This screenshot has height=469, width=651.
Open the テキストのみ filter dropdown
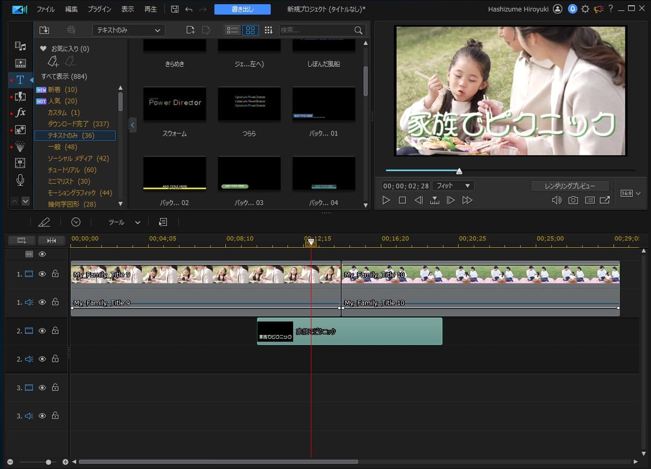[128, 30]
